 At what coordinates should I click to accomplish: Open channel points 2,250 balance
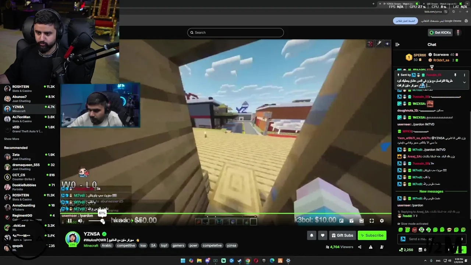click(406, 250)
